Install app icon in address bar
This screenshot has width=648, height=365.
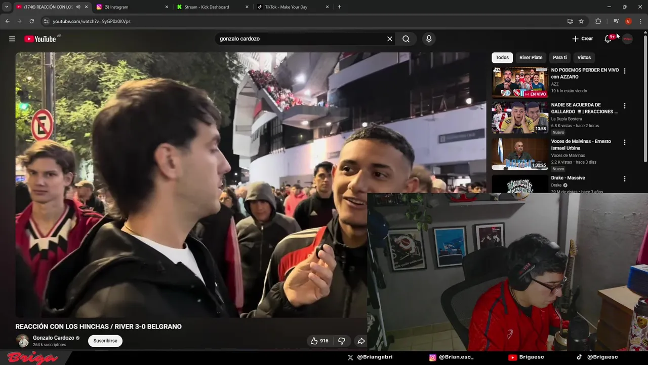[570, 21]
